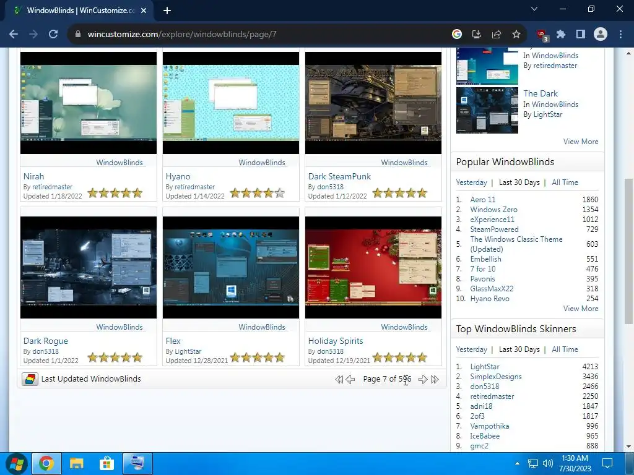Image resolution: width=634 pixels, height=475 pixels.
Task: Install or download page icon in address bar
Action: (477, 35)
